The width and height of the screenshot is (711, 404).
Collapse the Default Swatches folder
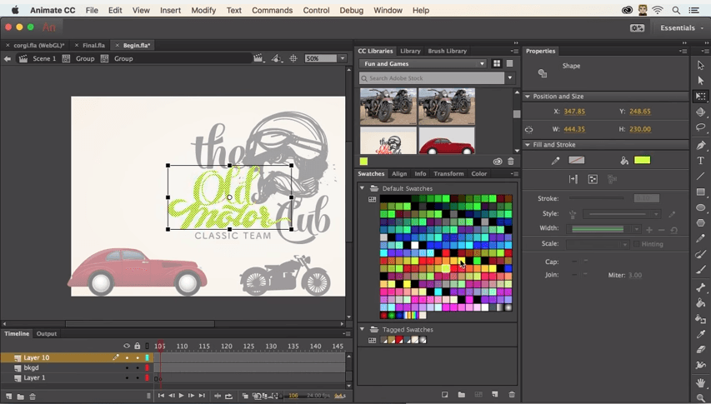tap(363, 188)
